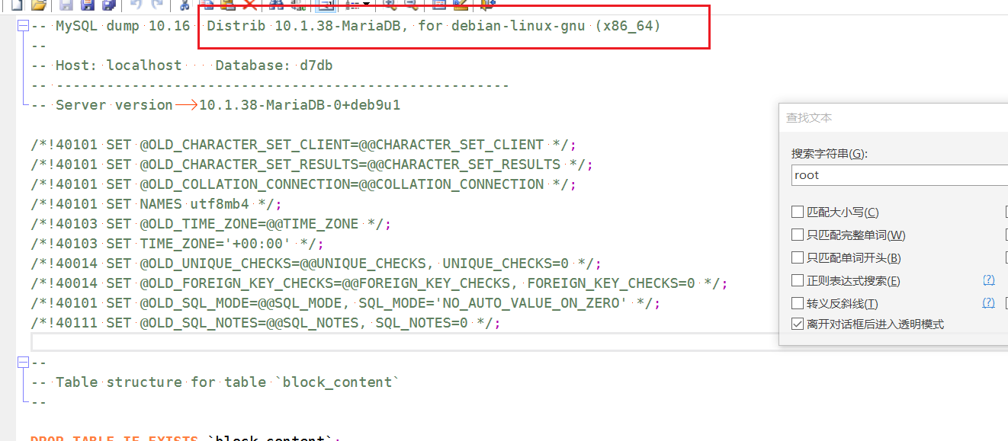Enable the 匹配大小写 checkbox
The image size is (1008, 441).
click(798, 212)
